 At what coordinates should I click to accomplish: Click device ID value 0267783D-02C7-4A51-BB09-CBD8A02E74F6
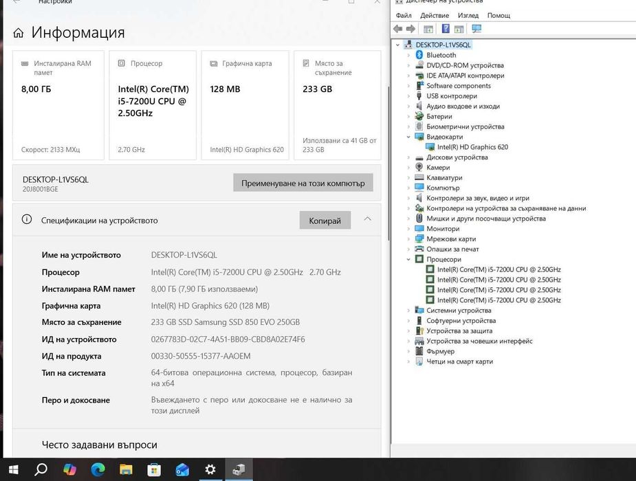pos(228,339)
